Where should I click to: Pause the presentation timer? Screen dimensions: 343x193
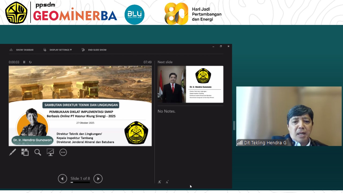tap(24, 62)
